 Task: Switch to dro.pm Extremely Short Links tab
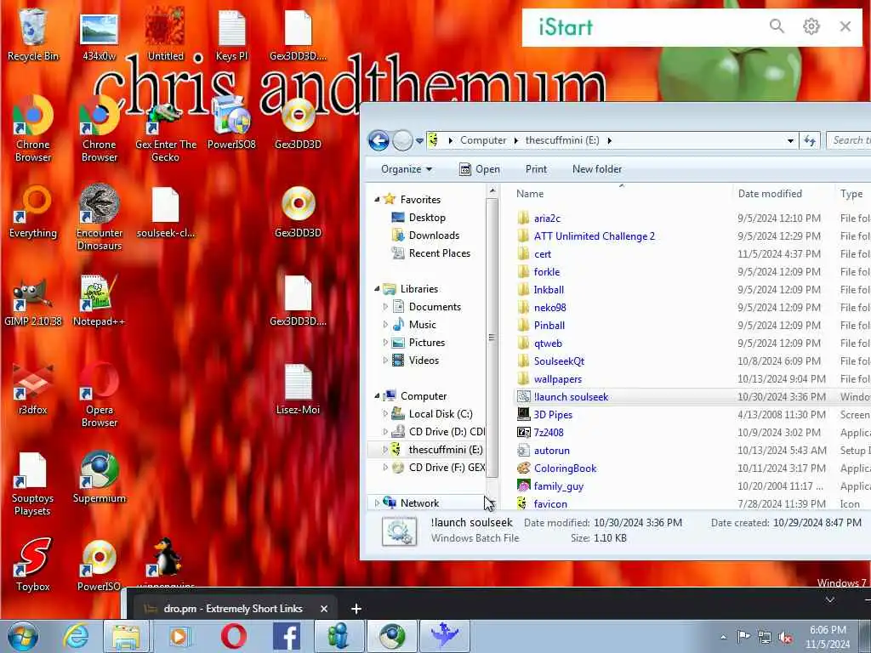pyautogui.click(x=233, y=609)
